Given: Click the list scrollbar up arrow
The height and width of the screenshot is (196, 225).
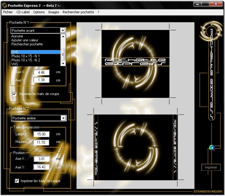Looking at the screenshot, I should tap(63, 37).
